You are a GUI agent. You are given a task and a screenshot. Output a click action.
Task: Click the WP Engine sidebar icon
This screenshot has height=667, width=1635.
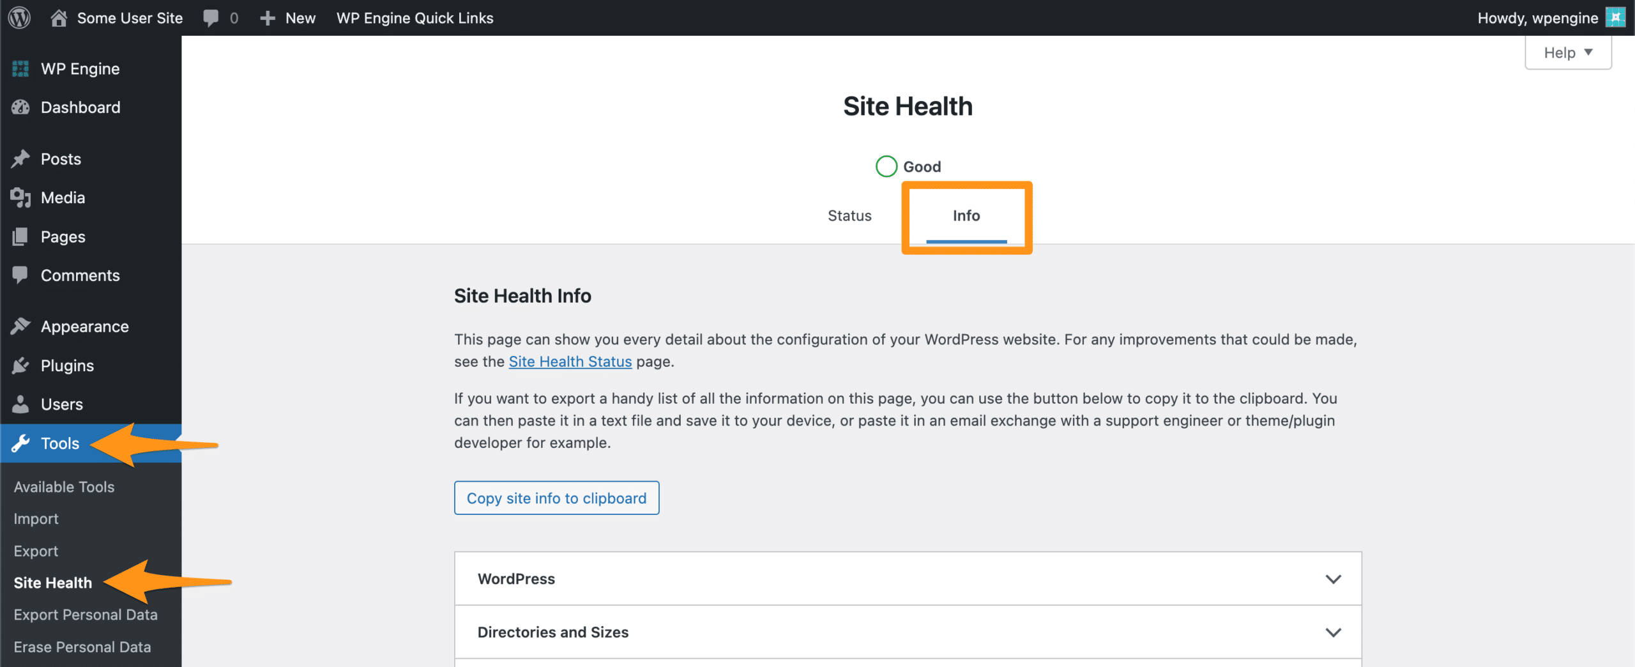[20, 68]
